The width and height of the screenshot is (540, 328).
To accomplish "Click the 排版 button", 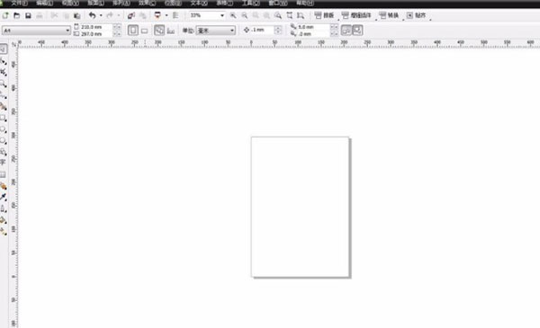I will point(324,15).
